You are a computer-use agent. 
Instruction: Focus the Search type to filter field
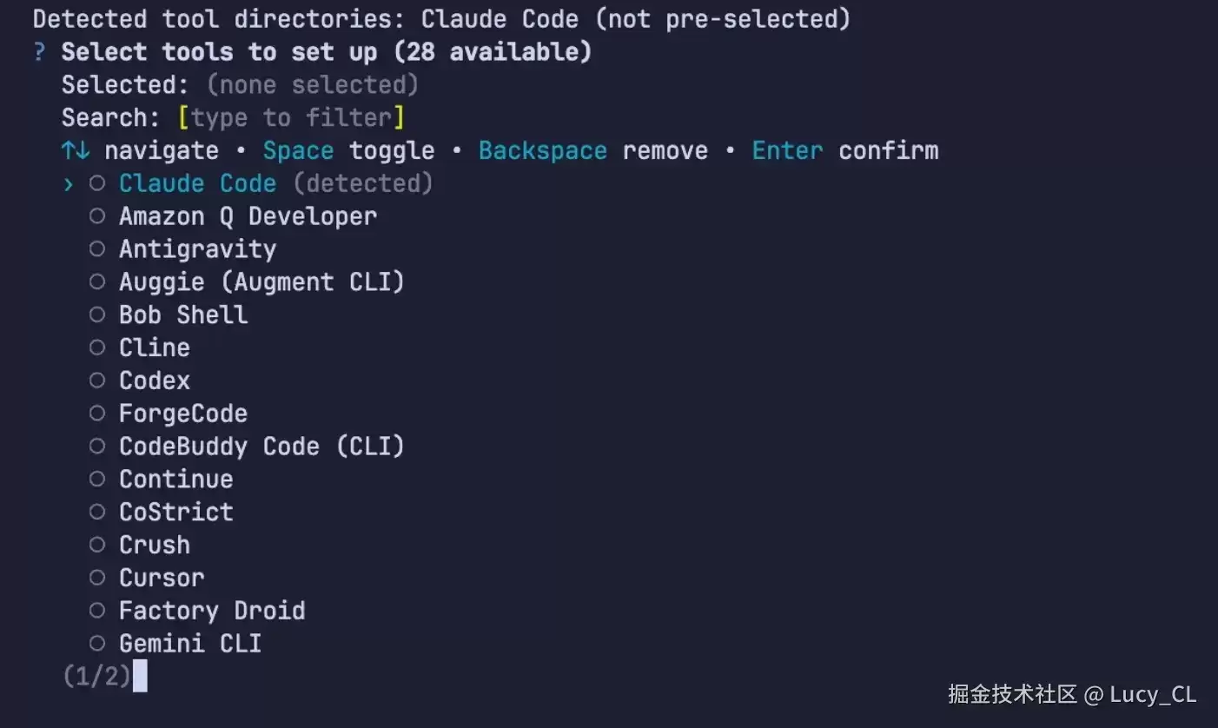pyautogui.click(x=291, y=117)
